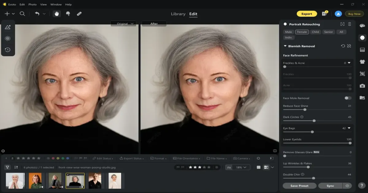This screenshot has width=368, height=193.
Task: Select the bandage healing tool
Action: (x=79, y=14)
